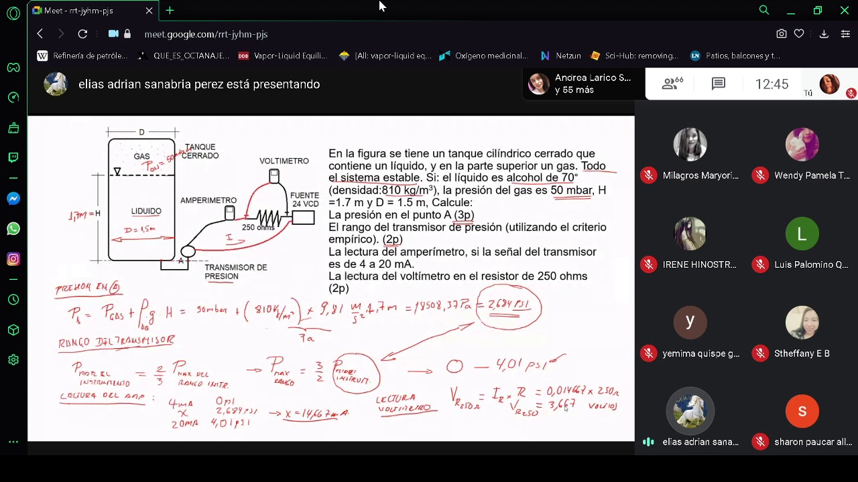Click muted mic icon beside Luis Palomino

(x=760, y=264)
